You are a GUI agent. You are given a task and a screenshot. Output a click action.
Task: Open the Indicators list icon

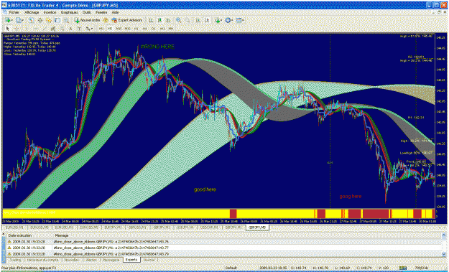pos(218,20)
